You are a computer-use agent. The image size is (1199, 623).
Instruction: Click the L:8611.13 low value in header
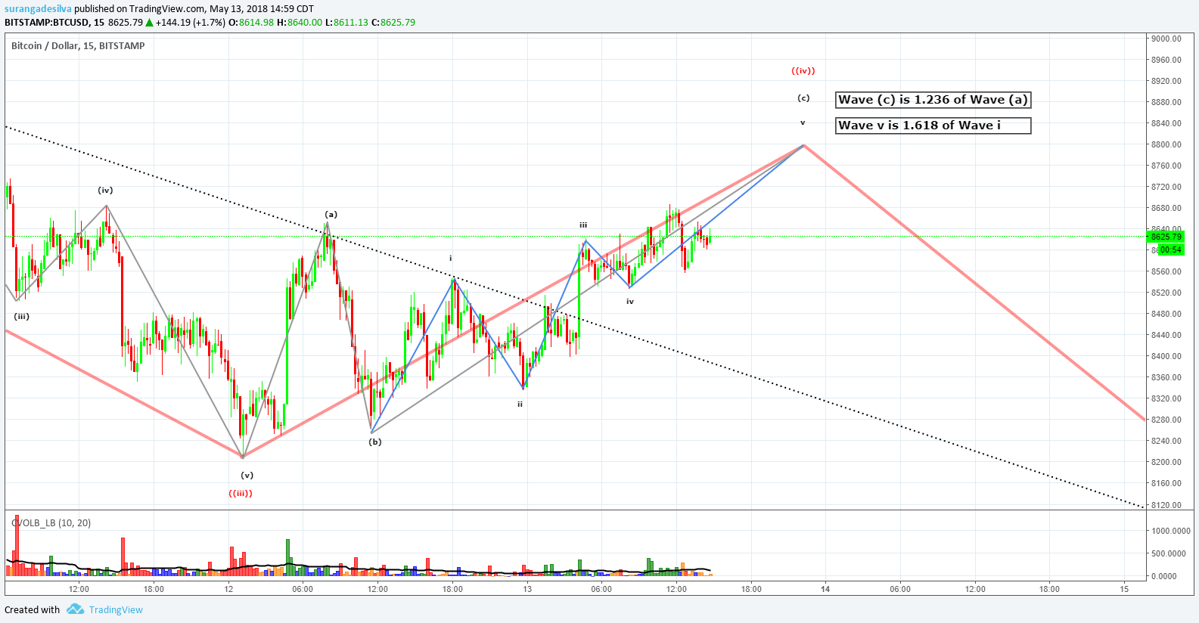point(346,23)
